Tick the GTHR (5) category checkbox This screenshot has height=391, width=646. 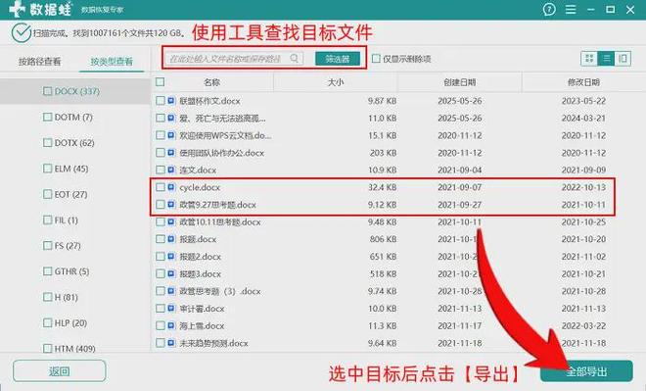coord(47,271)
